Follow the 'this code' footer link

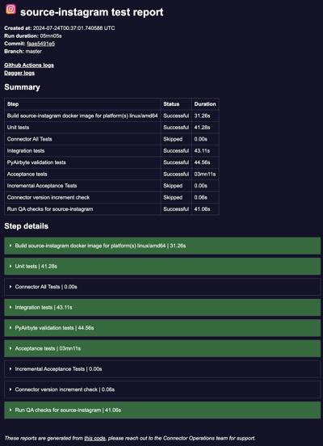point(94,438)
